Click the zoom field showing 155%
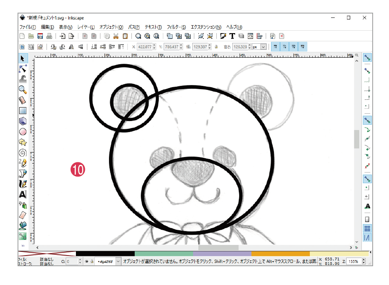This screenshot has height=285, width=389. [354, 261]
